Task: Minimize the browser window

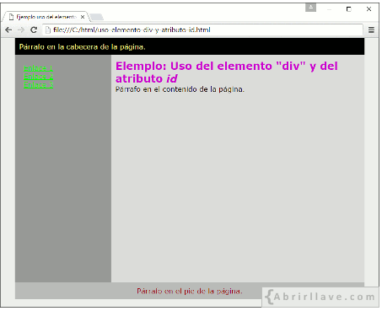Action: tap(329, 9)
